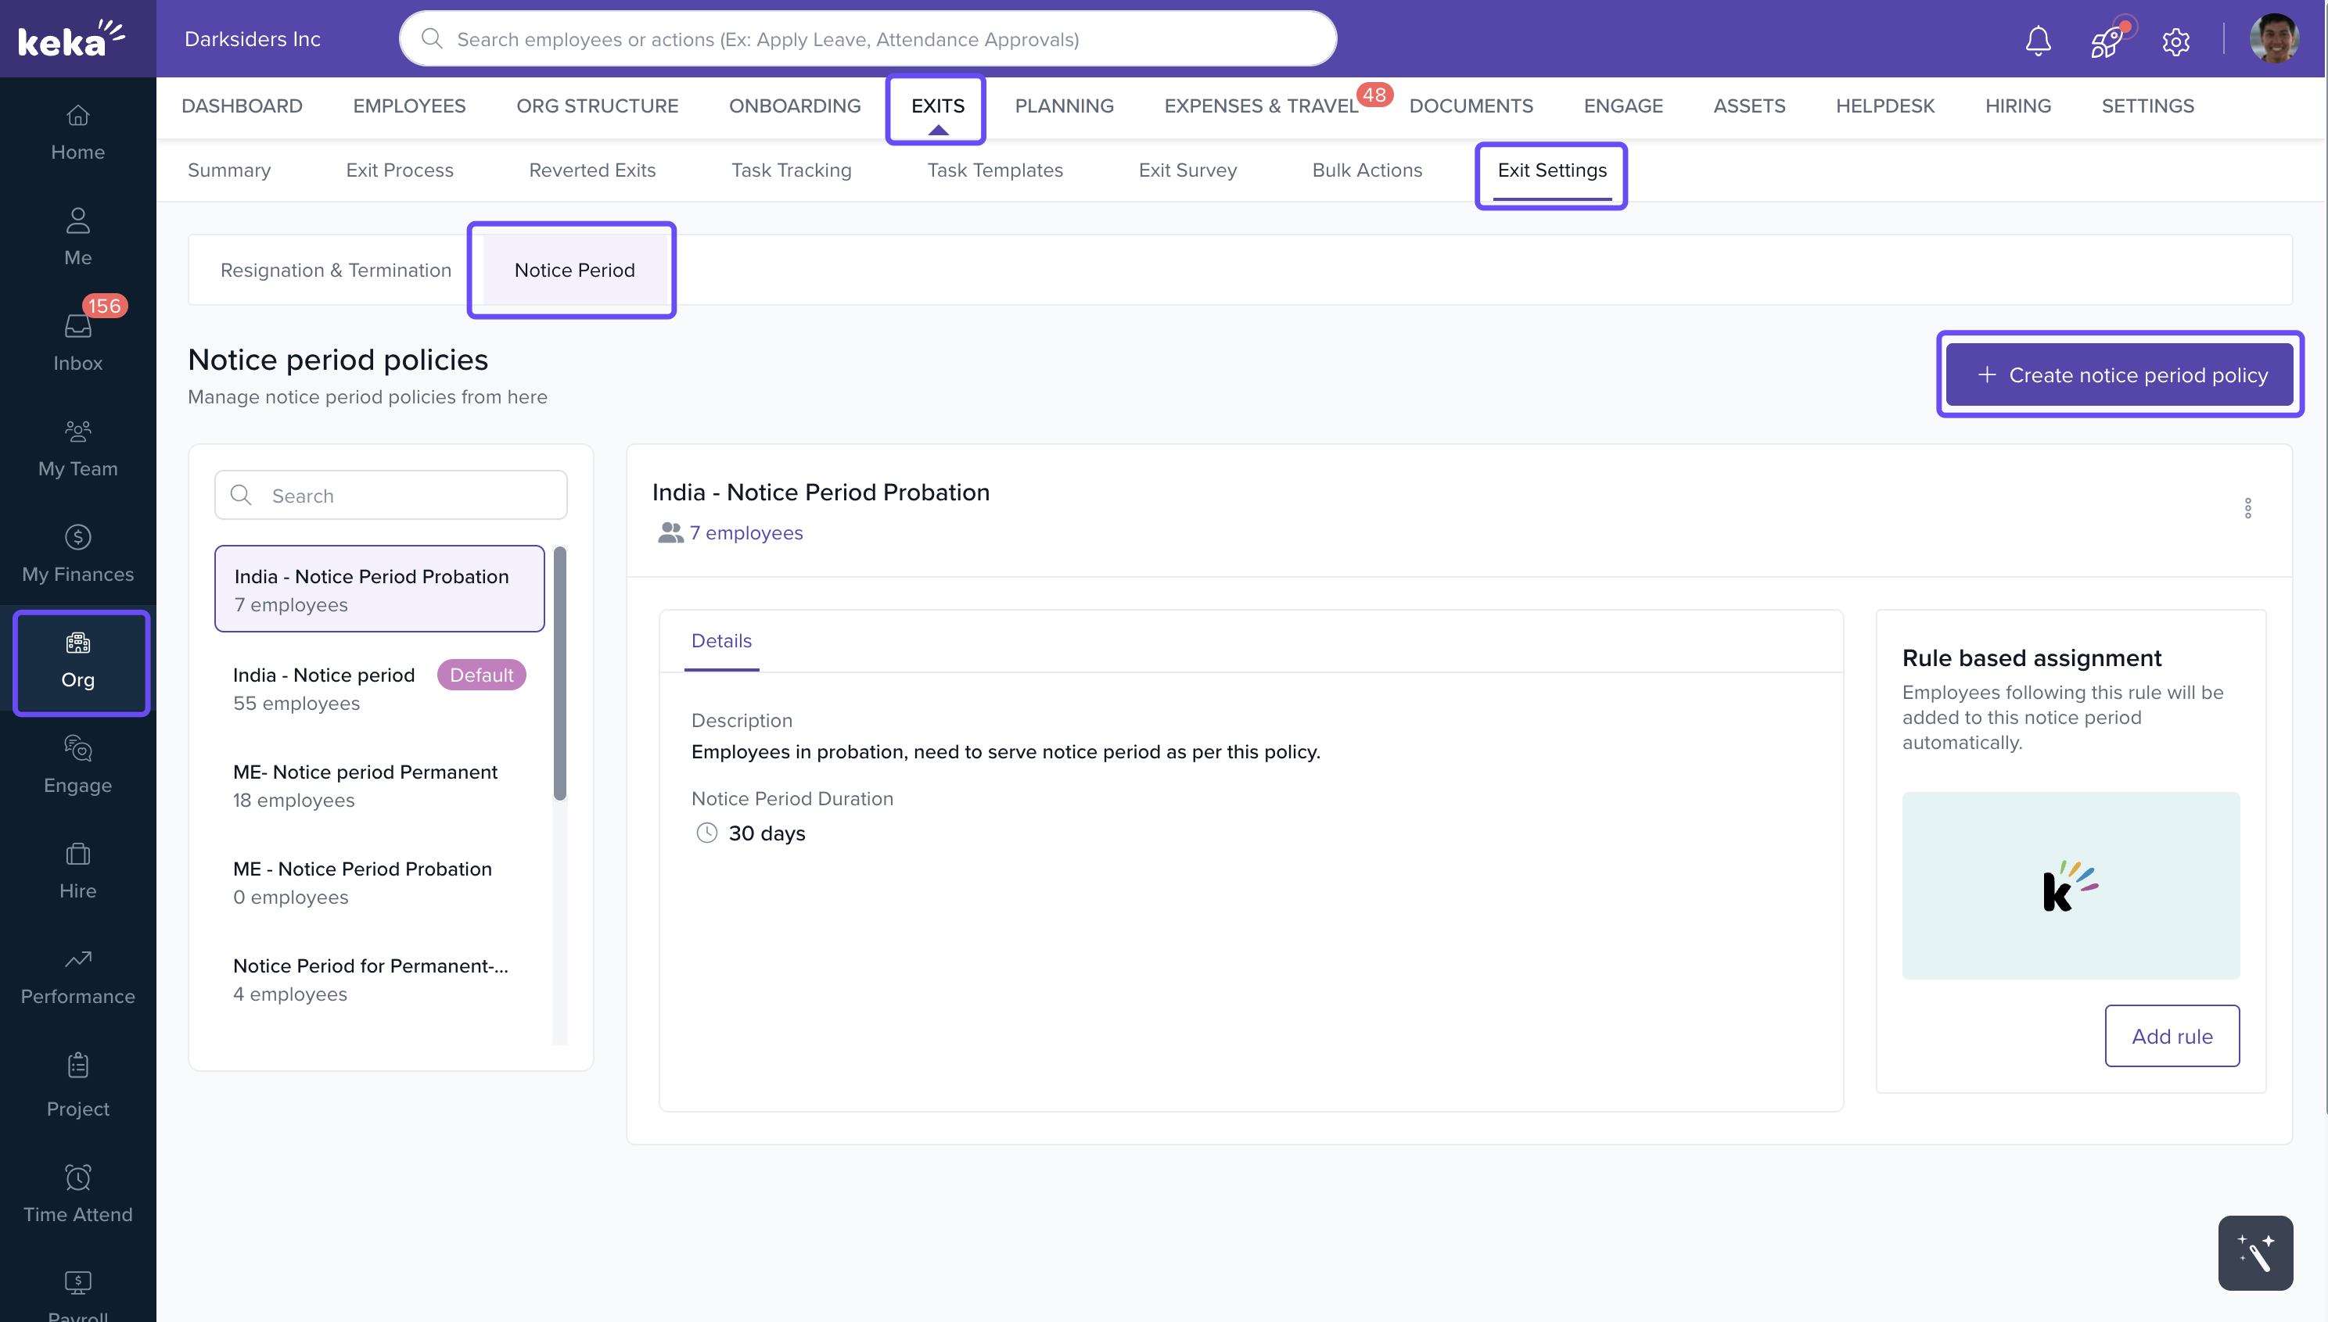This screenshot has width=2328, height=1322.
Task: Open the 7 employees link
Action: click(745, 533)
